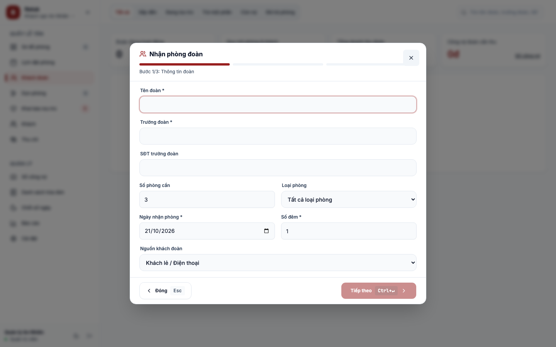This screenshot has width=556, height=347.
Task: Focus the Tên đoàn input field
Action: [278, 104]
